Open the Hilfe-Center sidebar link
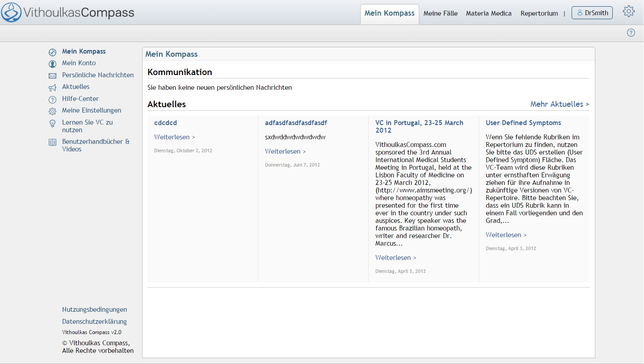Image resolution: width=644 pixels, height=364 pixels. tap(80, 99)
